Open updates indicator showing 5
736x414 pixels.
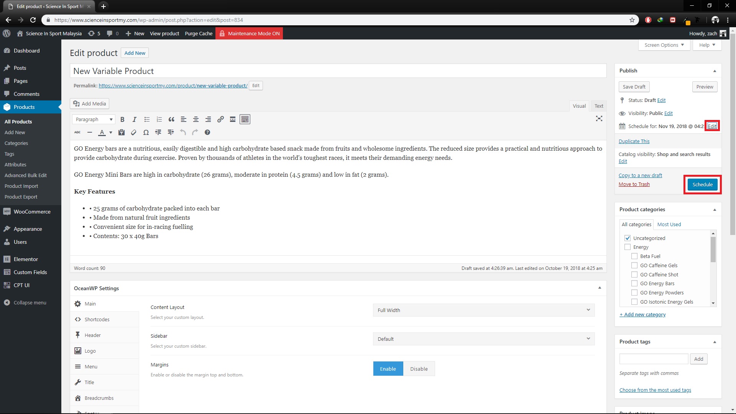point(94,34)
